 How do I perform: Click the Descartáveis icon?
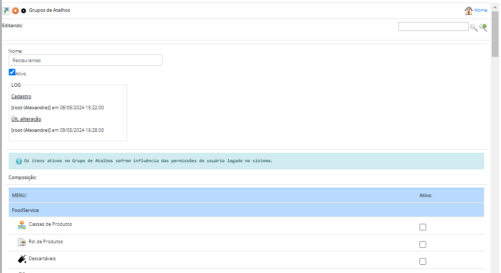pos(22,259)
